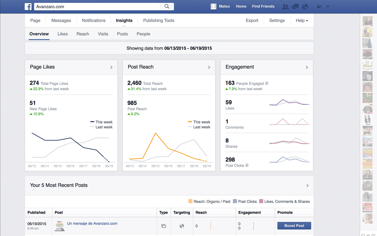
Task: Click the Likes engagement sparkline chart
Action: tap(289, 103)
